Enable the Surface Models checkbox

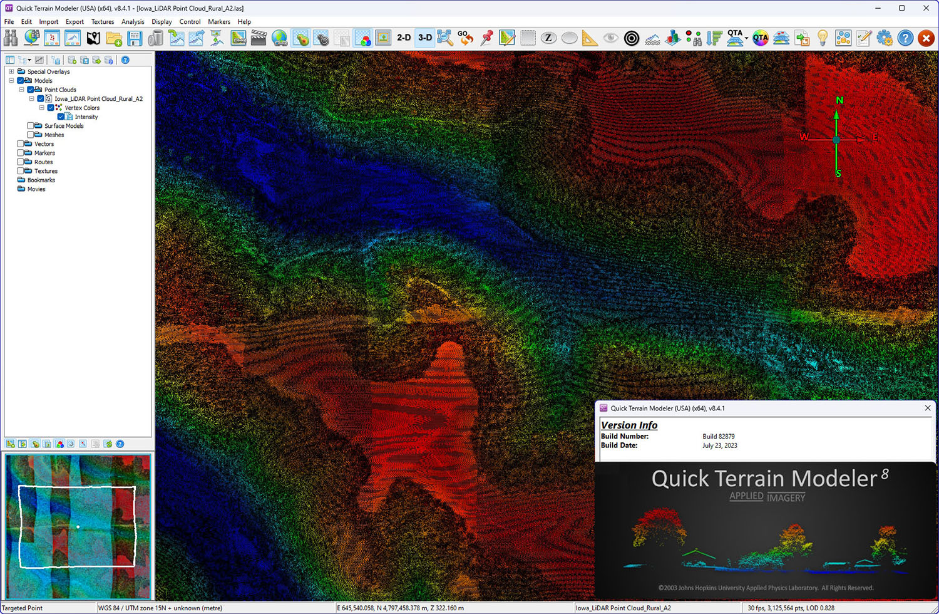click(x=31, y=126)
